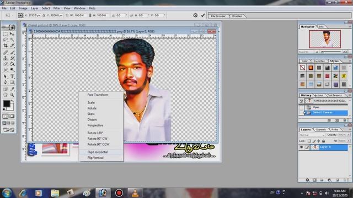Viewport: 353px width, 198px height.
Task: Open the File menu
Action: click(4, 8)
